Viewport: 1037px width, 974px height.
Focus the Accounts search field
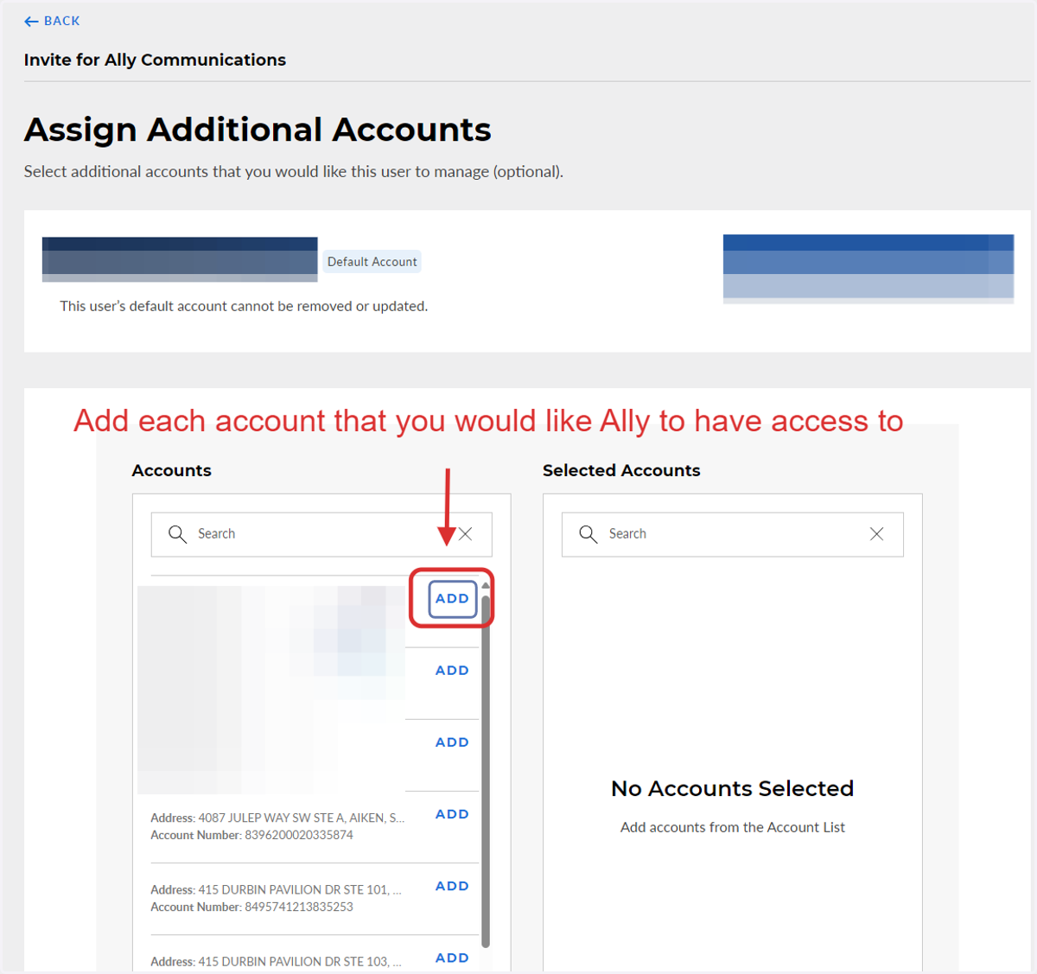click(321, 534)
